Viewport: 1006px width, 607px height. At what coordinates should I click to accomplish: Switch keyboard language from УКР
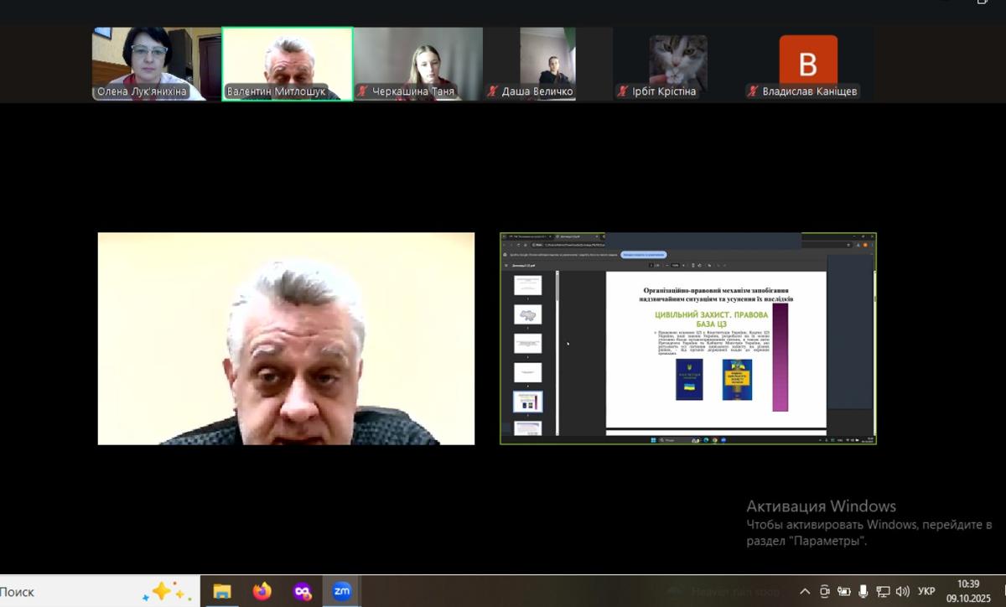[926, 591]
